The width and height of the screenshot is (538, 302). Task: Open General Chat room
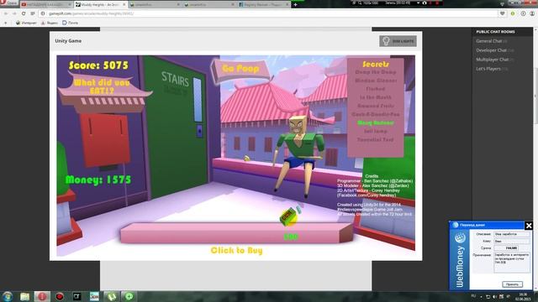(x=491, y=41)
